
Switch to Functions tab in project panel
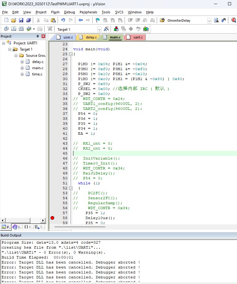29,227
